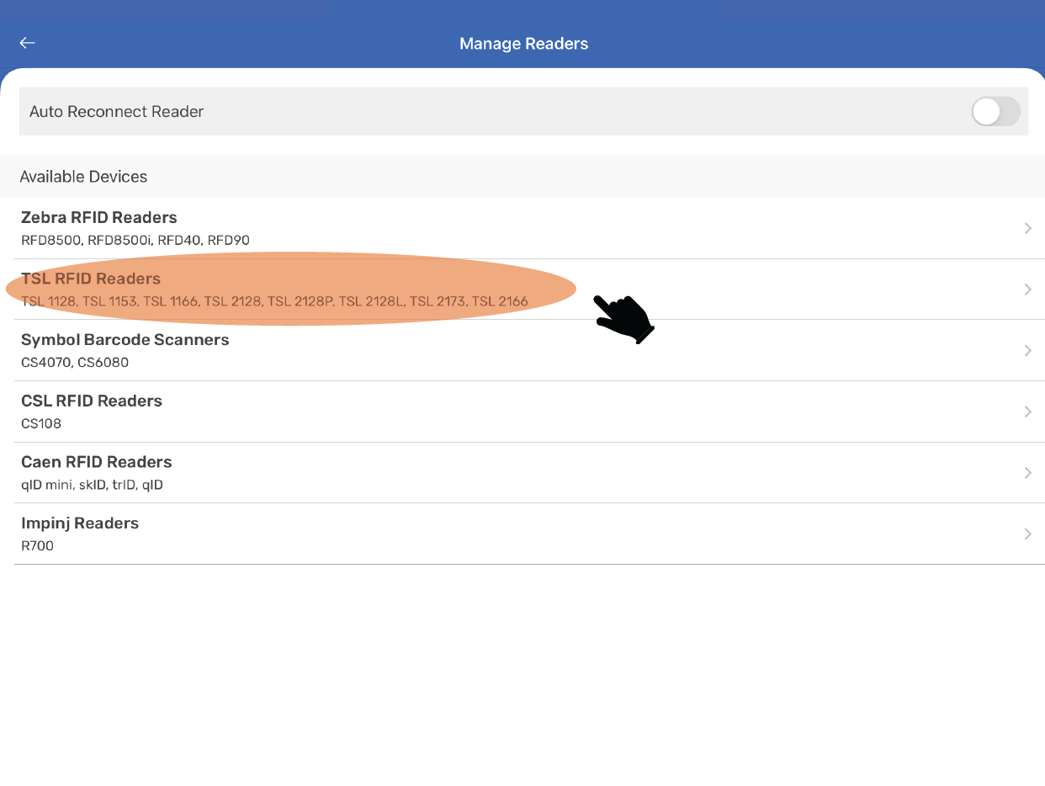The height and width of the screenshot is (786, 1045).
Task: Tap the CSL RFID Readers chevron arrow
Action: (x=1027, y=412)
